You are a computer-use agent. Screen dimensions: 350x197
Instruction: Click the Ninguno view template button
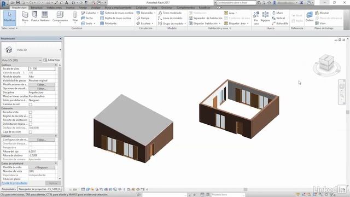tap(42, 167)
